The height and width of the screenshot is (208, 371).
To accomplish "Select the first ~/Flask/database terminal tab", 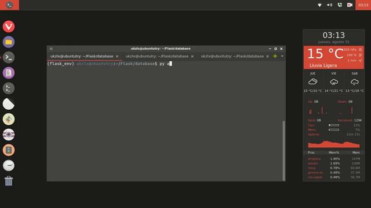I will click(82, 57).
